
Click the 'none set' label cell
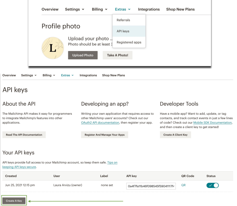(x=107, y=185)
